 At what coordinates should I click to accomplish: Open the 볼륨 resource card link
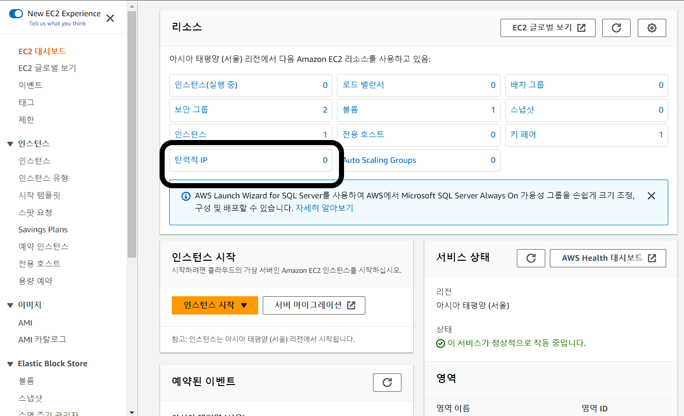tap(350, 110)
